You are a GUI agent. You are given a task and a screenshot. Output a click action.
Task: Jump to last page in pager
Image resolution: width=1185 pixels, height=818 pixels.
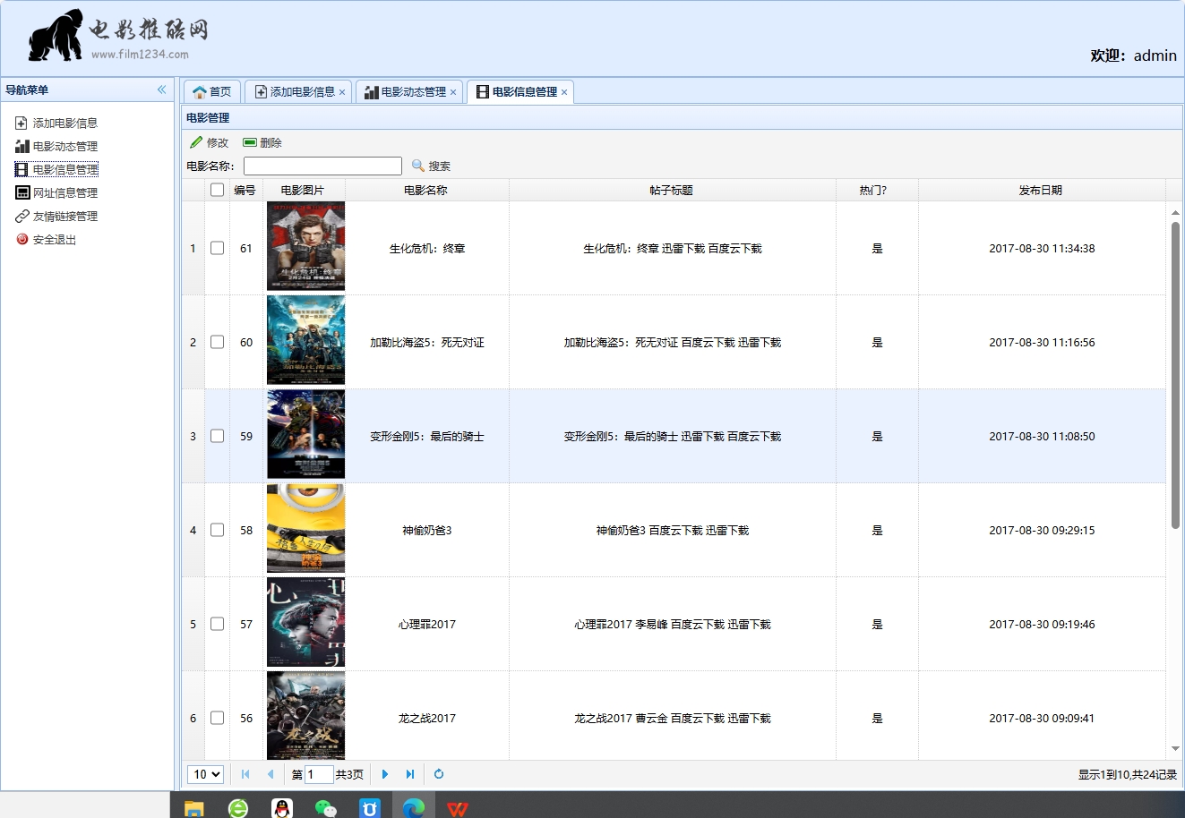410,774
